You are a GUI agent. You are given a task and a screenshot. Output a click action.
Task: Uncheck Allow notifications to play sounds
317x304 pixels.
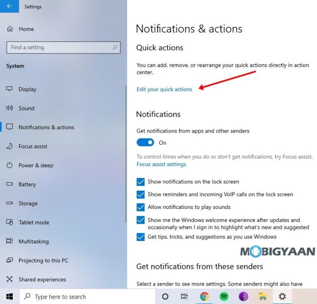[140, 207]
